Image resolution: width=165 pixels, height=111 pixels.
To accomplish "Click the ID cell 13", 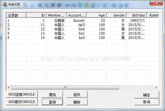I will [43, 33].
